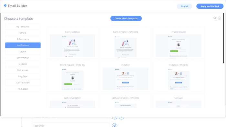Switch to the Rich Visuals category
The image size is (226, 127).
coord(23,70)
